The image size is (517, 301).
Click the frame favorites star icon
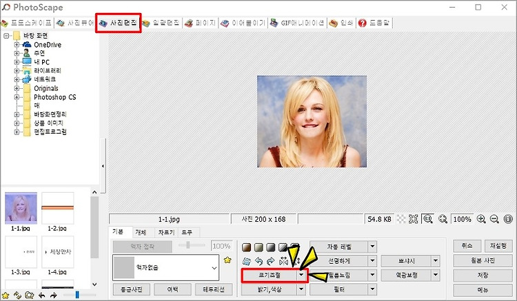pos(227,260)
